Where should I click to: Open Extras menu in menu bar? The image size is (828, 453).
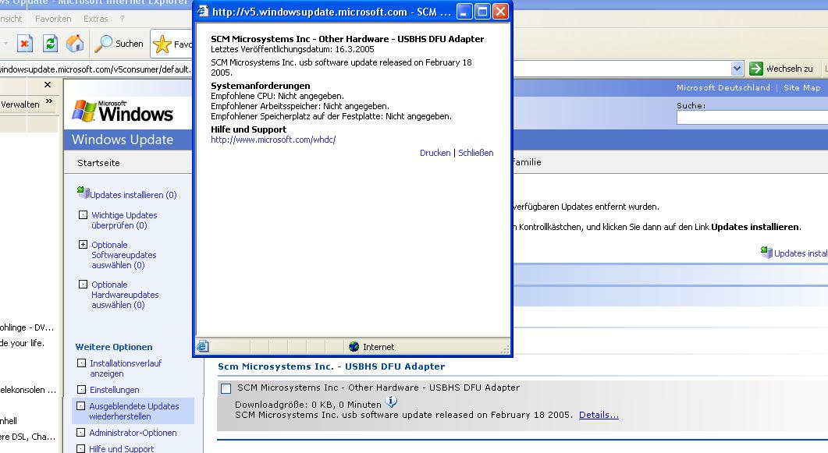tap(95, 19)
